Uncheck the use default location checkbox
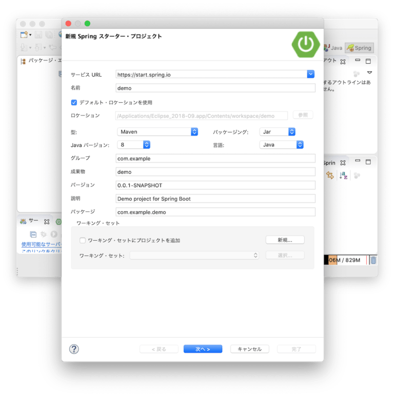Image resolution: width=394 pixels, height=397 pixels. coord(74,102)
